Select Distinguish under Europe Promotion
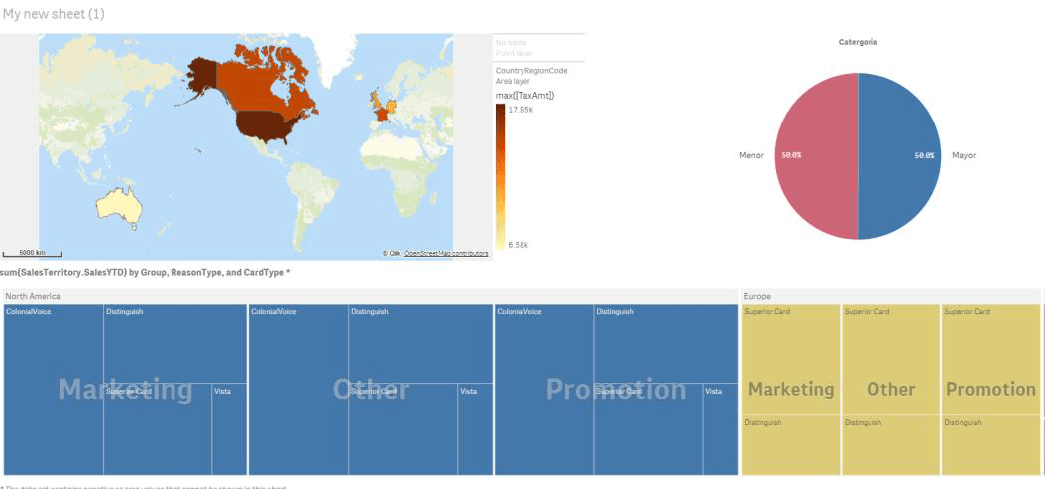Viewport: 1045px width, 489px height. pyautogui.click(x=992, y=446)
